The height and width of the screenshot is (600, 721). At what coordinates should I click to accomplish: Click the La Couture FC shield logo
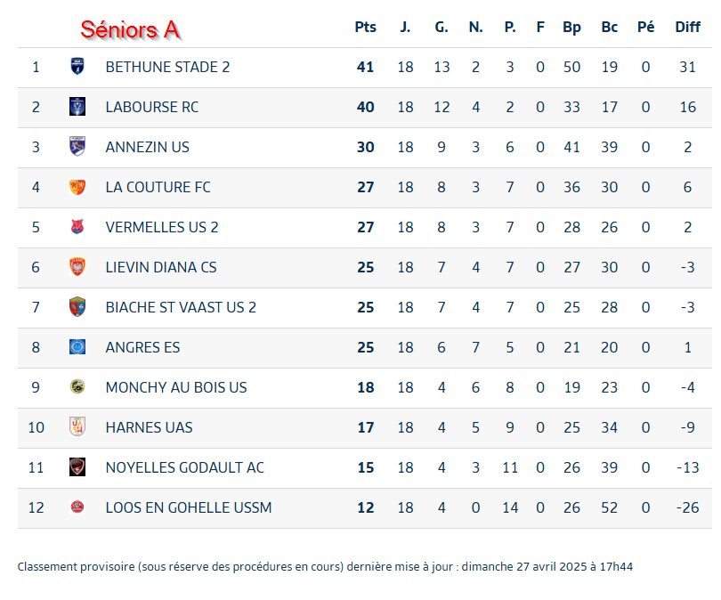[x=77, y=187]
